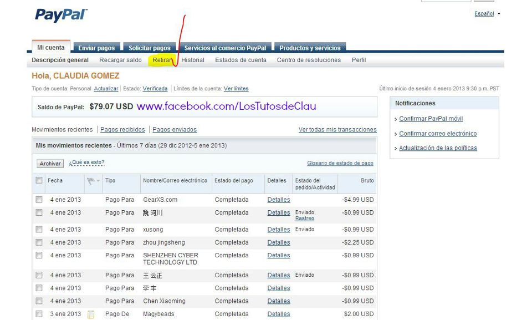Open the note icon on the Magybeads row
Image resolution: width=532 pixels, height=320 pixels.
click(90, 314)
